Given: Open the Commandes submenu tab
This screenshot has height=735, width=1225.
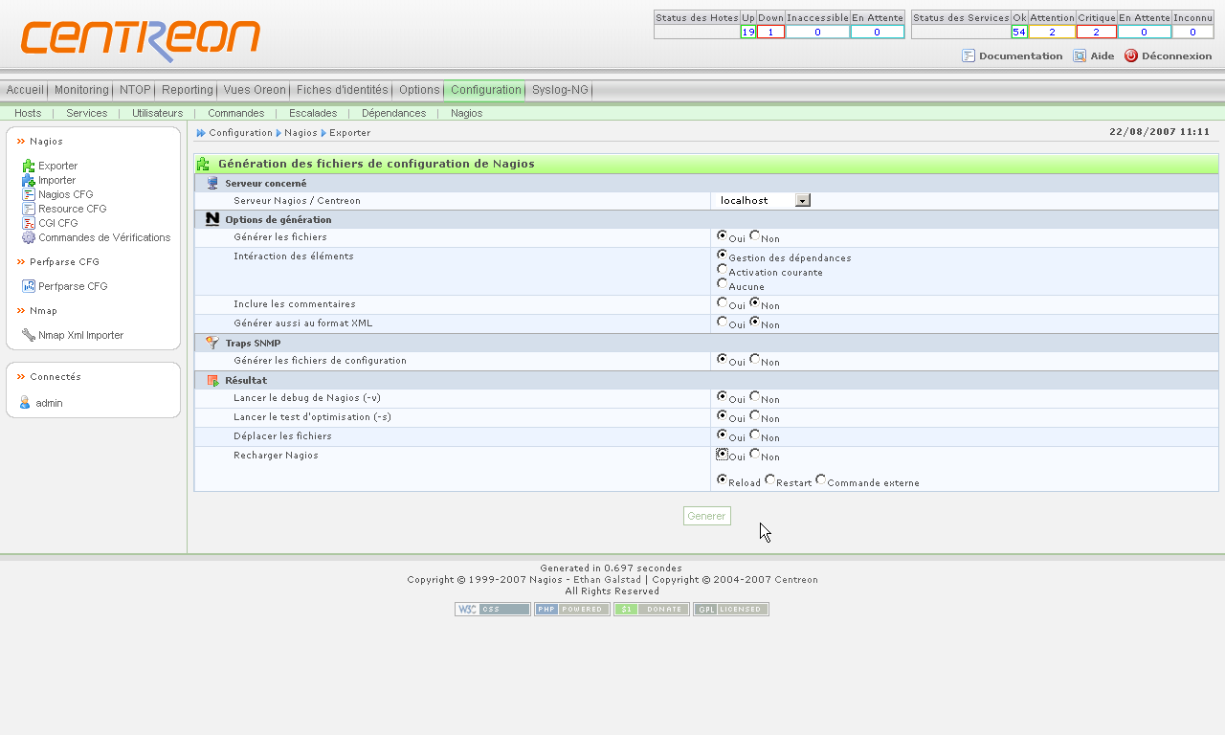Looking at the screenshot, I should click(x=235, y=113).
